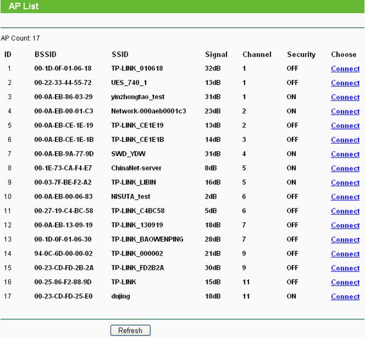Viewport: 365px width, 338px height.
Task: Connect to TP-LINK_000002
Action: click(x=345, y=254)
